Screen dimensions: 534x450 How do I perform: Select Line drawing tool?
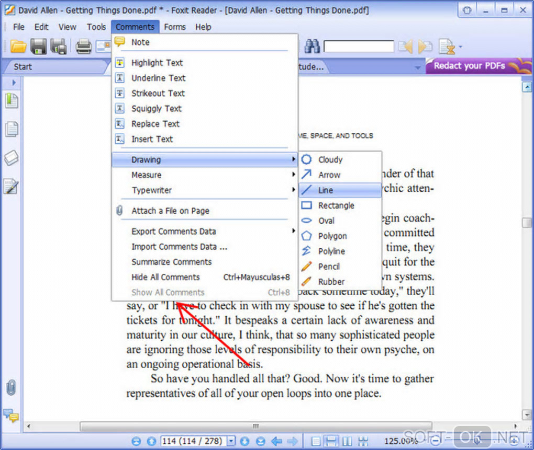[x=340, y=190]
